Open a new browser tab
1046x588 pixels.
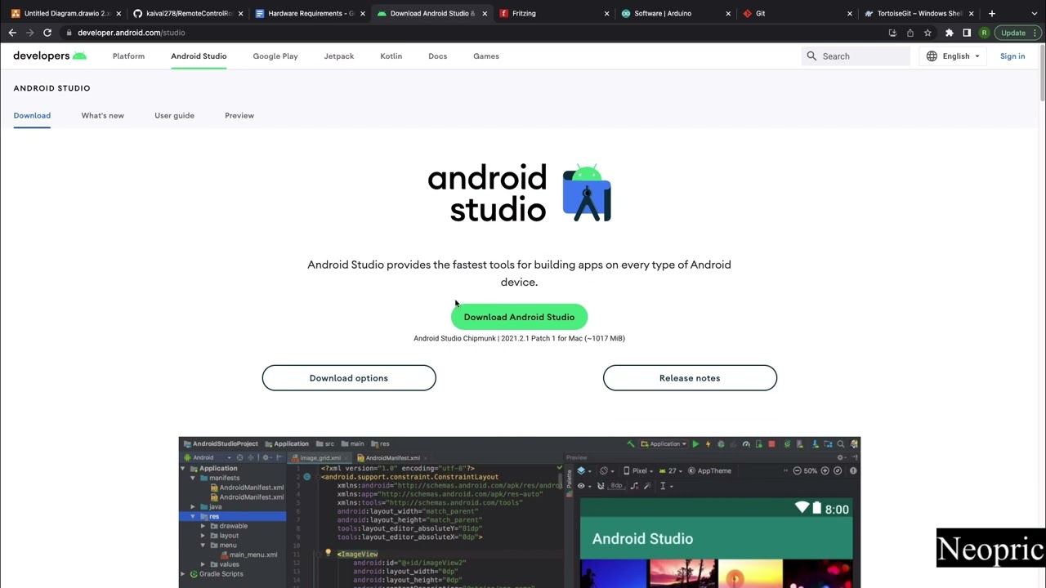[x=991, y=13]
